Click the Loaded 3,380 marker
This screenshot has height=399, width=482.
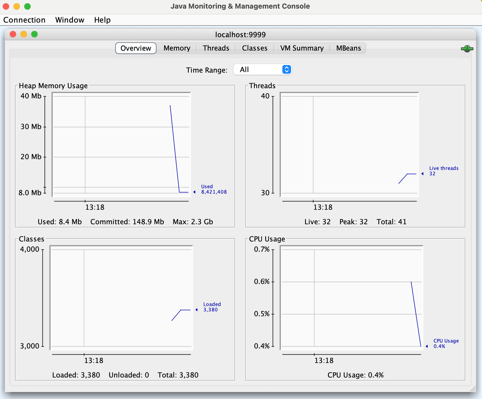(x=212, y=307)
